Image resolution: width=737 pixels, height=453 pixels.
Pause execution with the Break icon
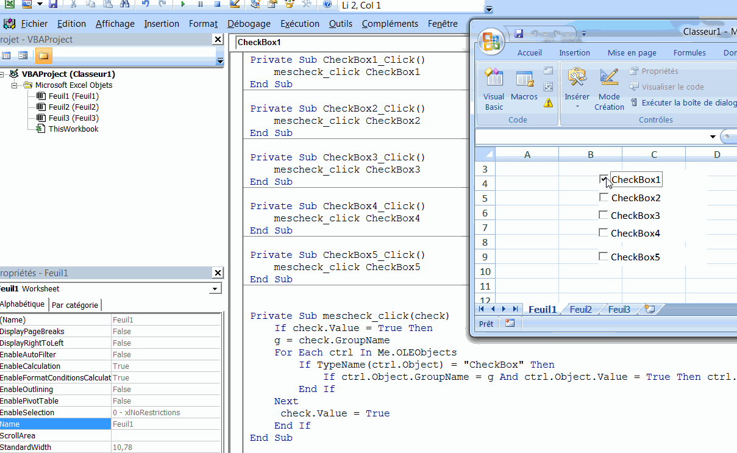tap(201, 4)
